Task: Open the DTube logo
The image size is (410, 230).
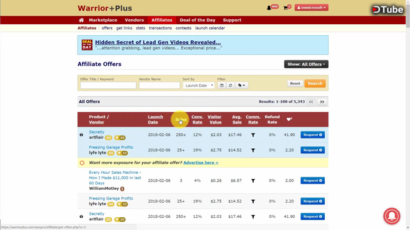Action: pyautogui.click(x=388, y=10)
